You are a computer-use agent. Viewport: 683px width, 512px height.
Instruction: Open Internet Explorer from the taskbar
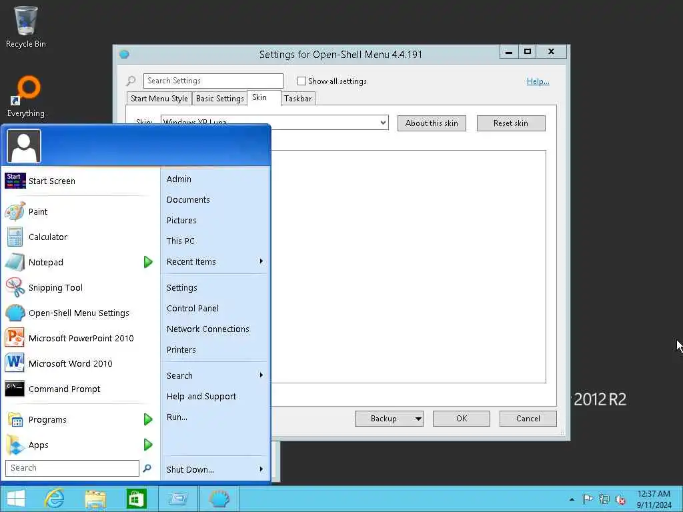[55, 499]
